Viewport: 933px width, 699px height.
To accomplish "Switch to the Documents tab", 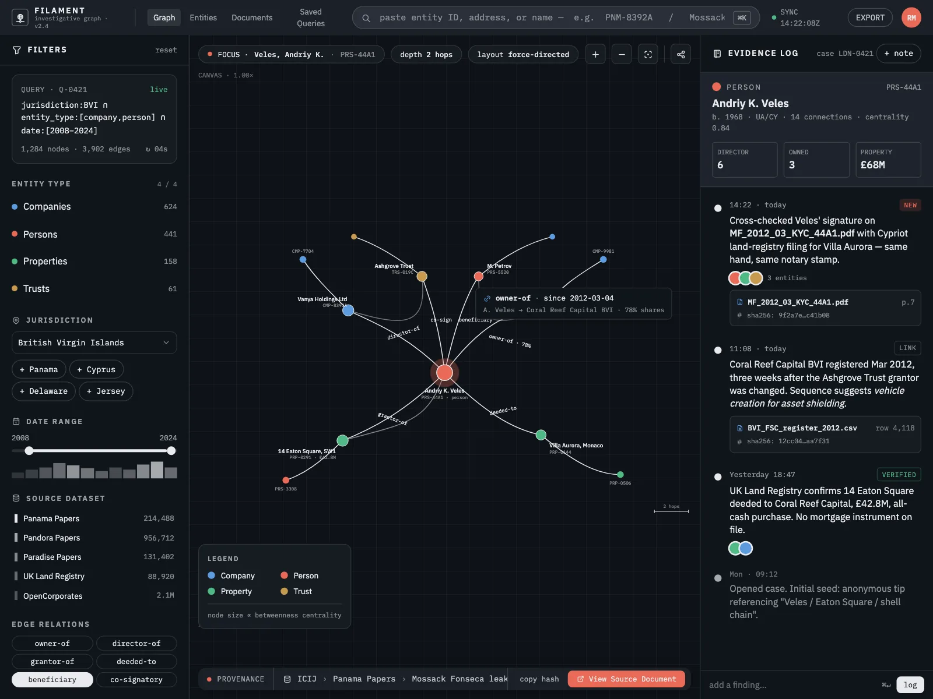I will (252, 17).
